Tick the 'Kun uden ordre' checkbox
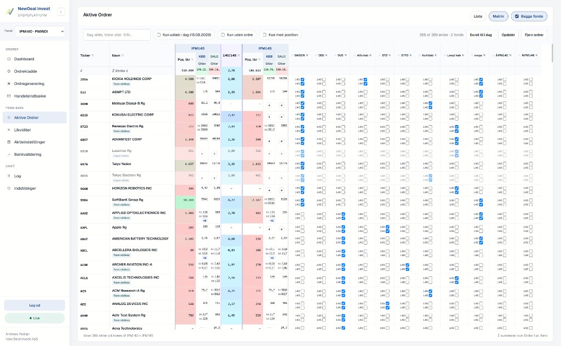 223,35
